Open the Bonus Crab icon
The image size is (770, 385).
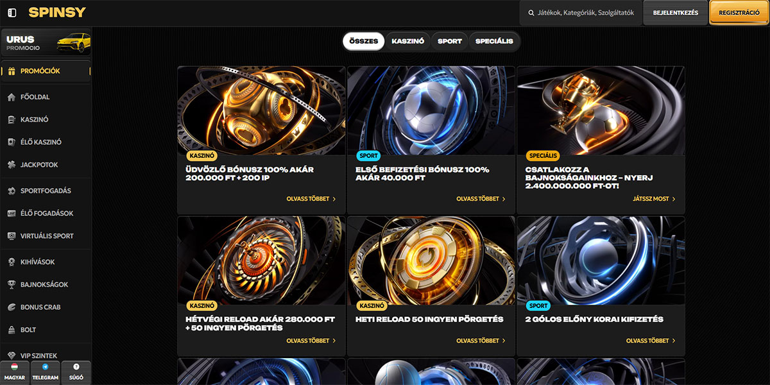click(12, 307)
